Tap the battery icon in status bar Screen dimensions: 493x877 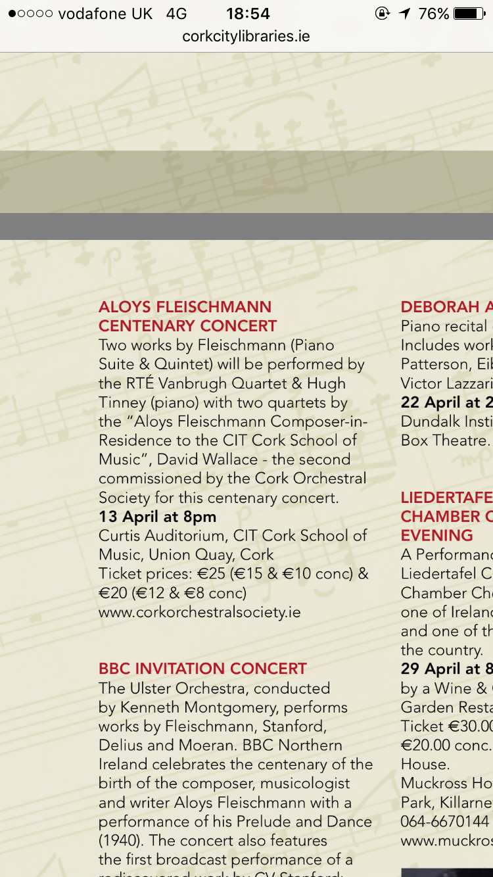coord(469,14)
